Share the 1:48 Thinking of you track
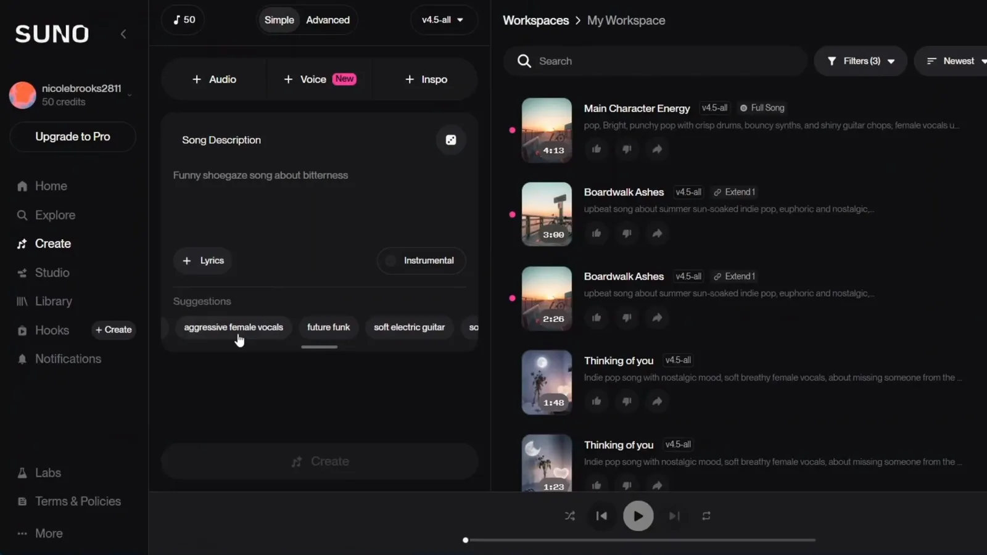This screenshot has width=987, height=555. click(657, 401)
